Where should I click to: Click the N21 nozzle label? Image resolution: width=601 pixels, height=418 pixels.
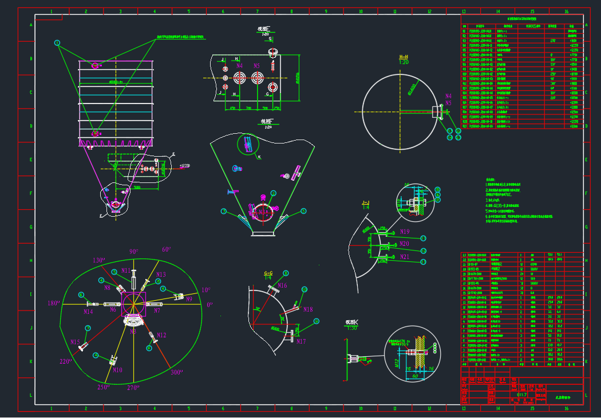point(405,257)
